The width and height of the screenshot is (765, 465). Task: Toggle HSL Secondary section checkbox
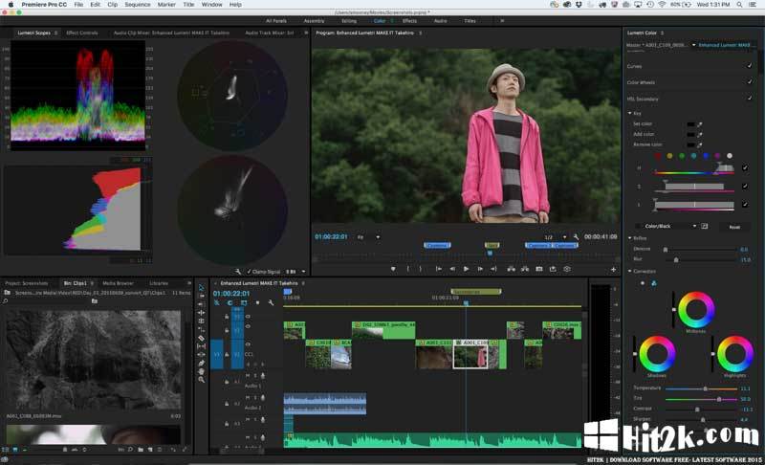click(750, 99)
